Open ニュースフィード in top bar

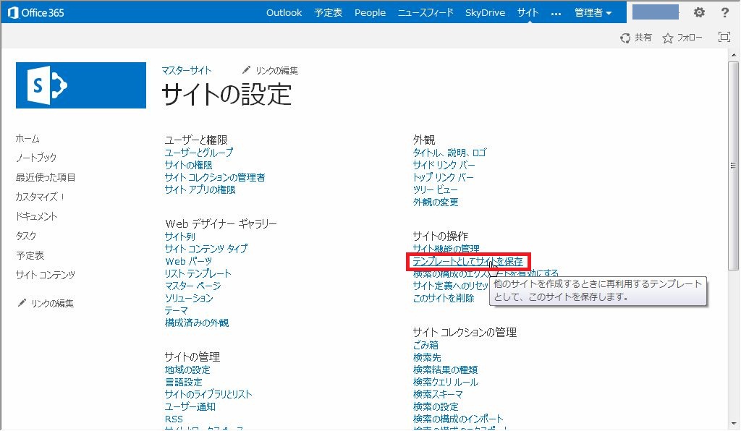click(x=425, y=13)
